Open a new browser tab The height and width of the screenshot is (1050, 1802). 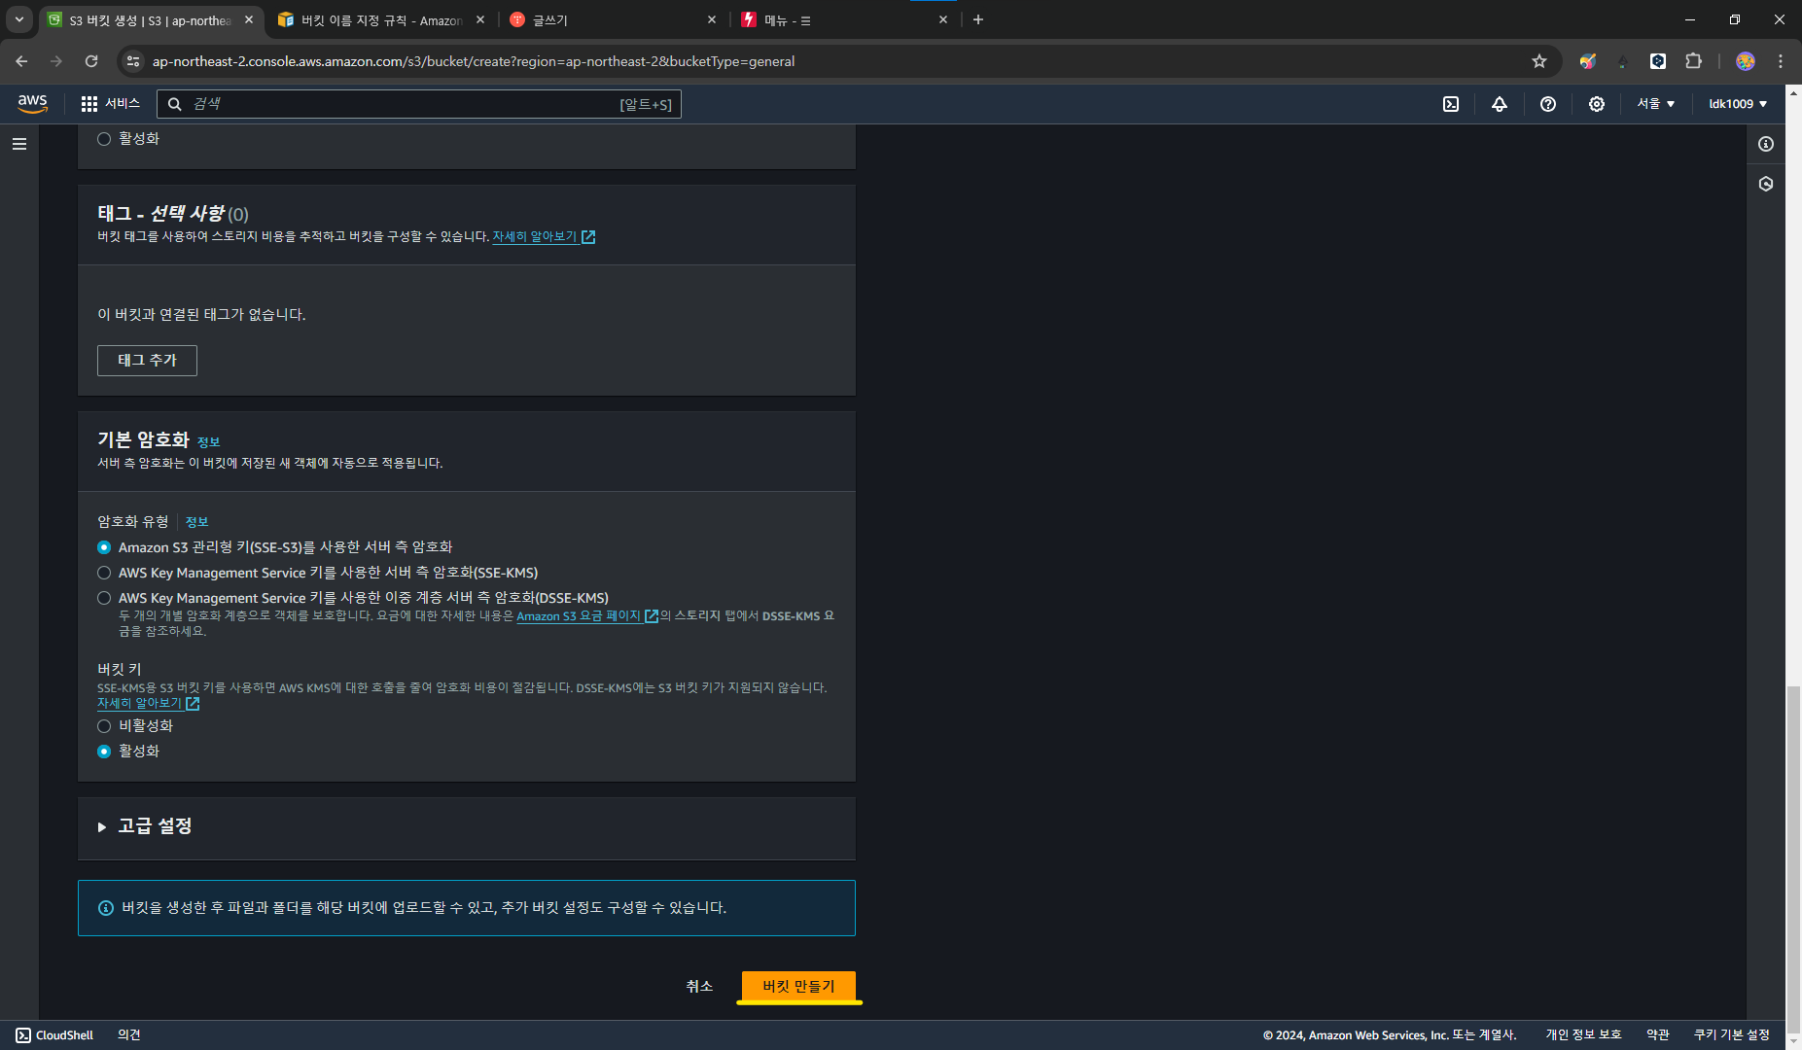(x=978, y=19)
